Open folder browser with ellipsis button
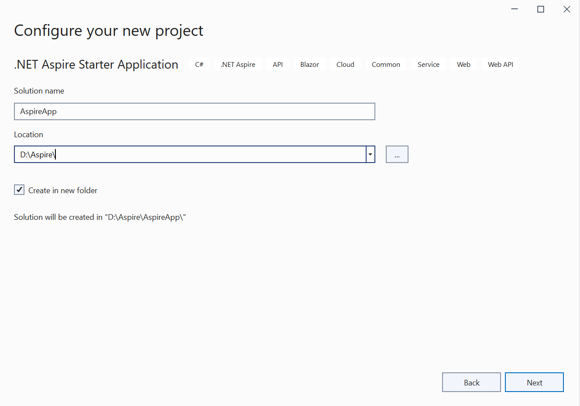This screenshot has width=580, height=406. pyautogui.click(x=397, y=154)
